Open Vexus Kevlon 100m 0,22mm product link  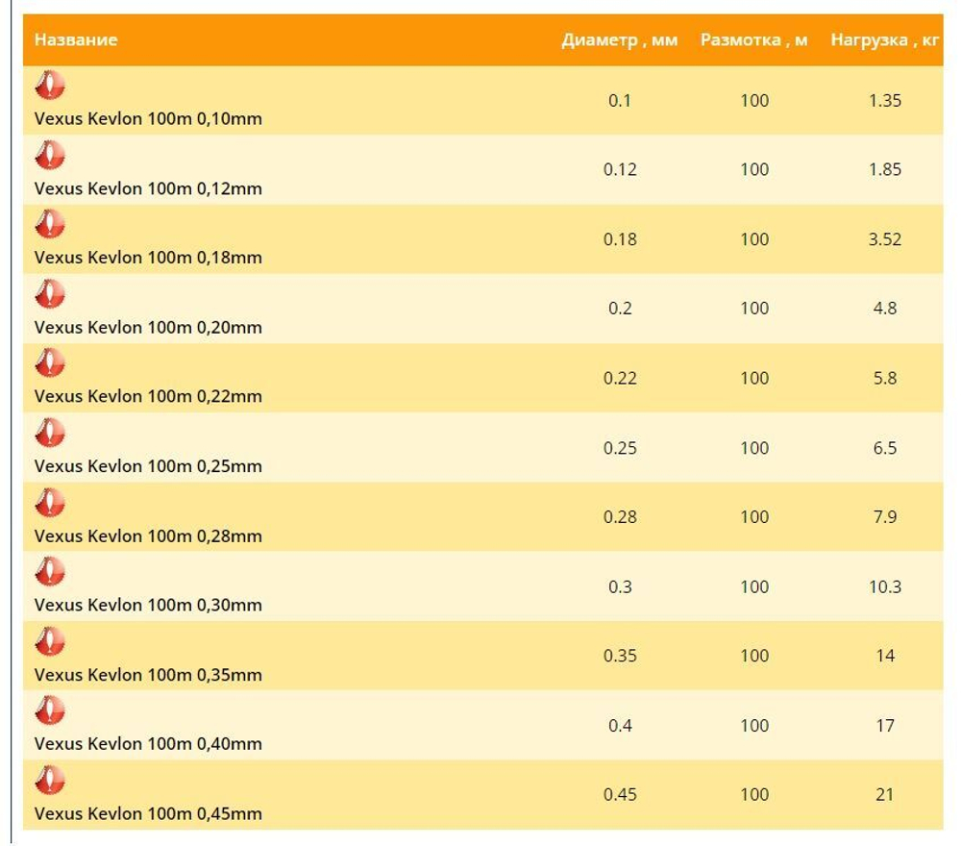(x=148, y=396)
